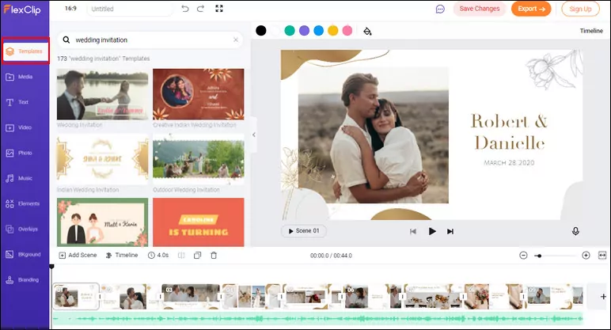Choose the Matt & Karin cartoon template
The height and width of the screenshot is (330, 611).
[x=102, y=222]
